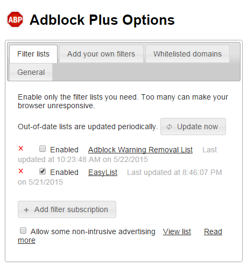
Task: Tick Allow some non-intrusive advertising
Action: pos(23,230)
